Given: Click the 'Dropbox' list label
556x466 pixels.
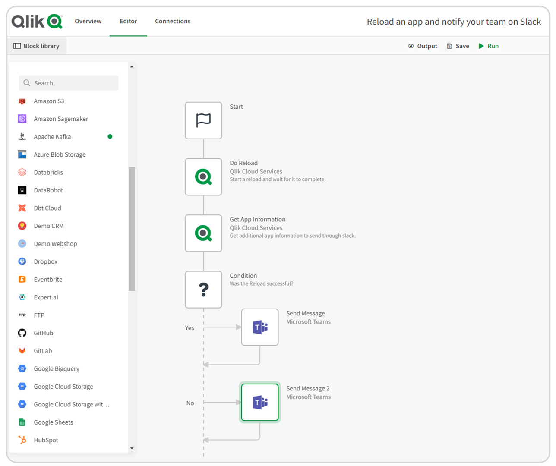Looking at the screenshot, I should 46,261.
